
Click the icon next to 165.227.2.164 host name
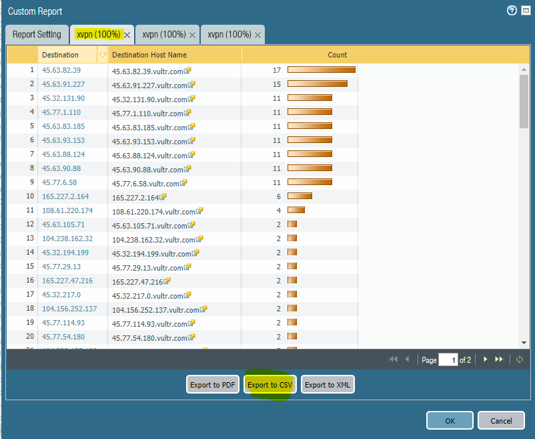[x=163, y=196]
